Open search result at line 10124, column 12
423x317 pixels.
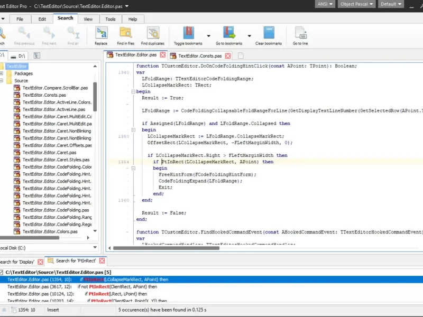click(x=212, y=294)
